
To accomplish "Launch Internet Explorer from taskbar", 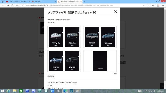I will tap(8, 91).
